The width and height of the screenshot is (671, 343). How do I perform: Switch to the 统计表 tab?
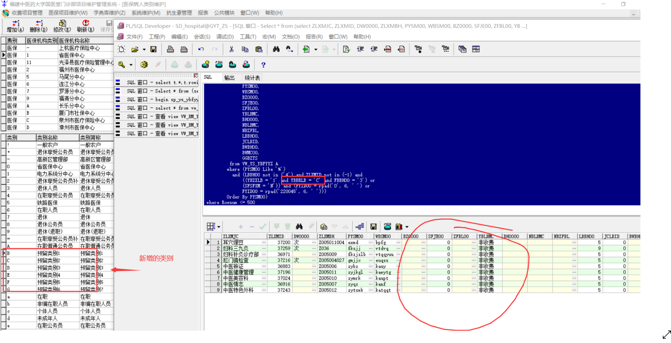252,77
